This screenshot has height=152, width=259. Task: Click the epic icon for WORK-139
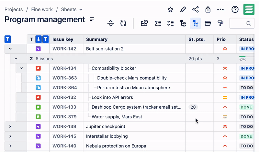(x=38, y=126)
